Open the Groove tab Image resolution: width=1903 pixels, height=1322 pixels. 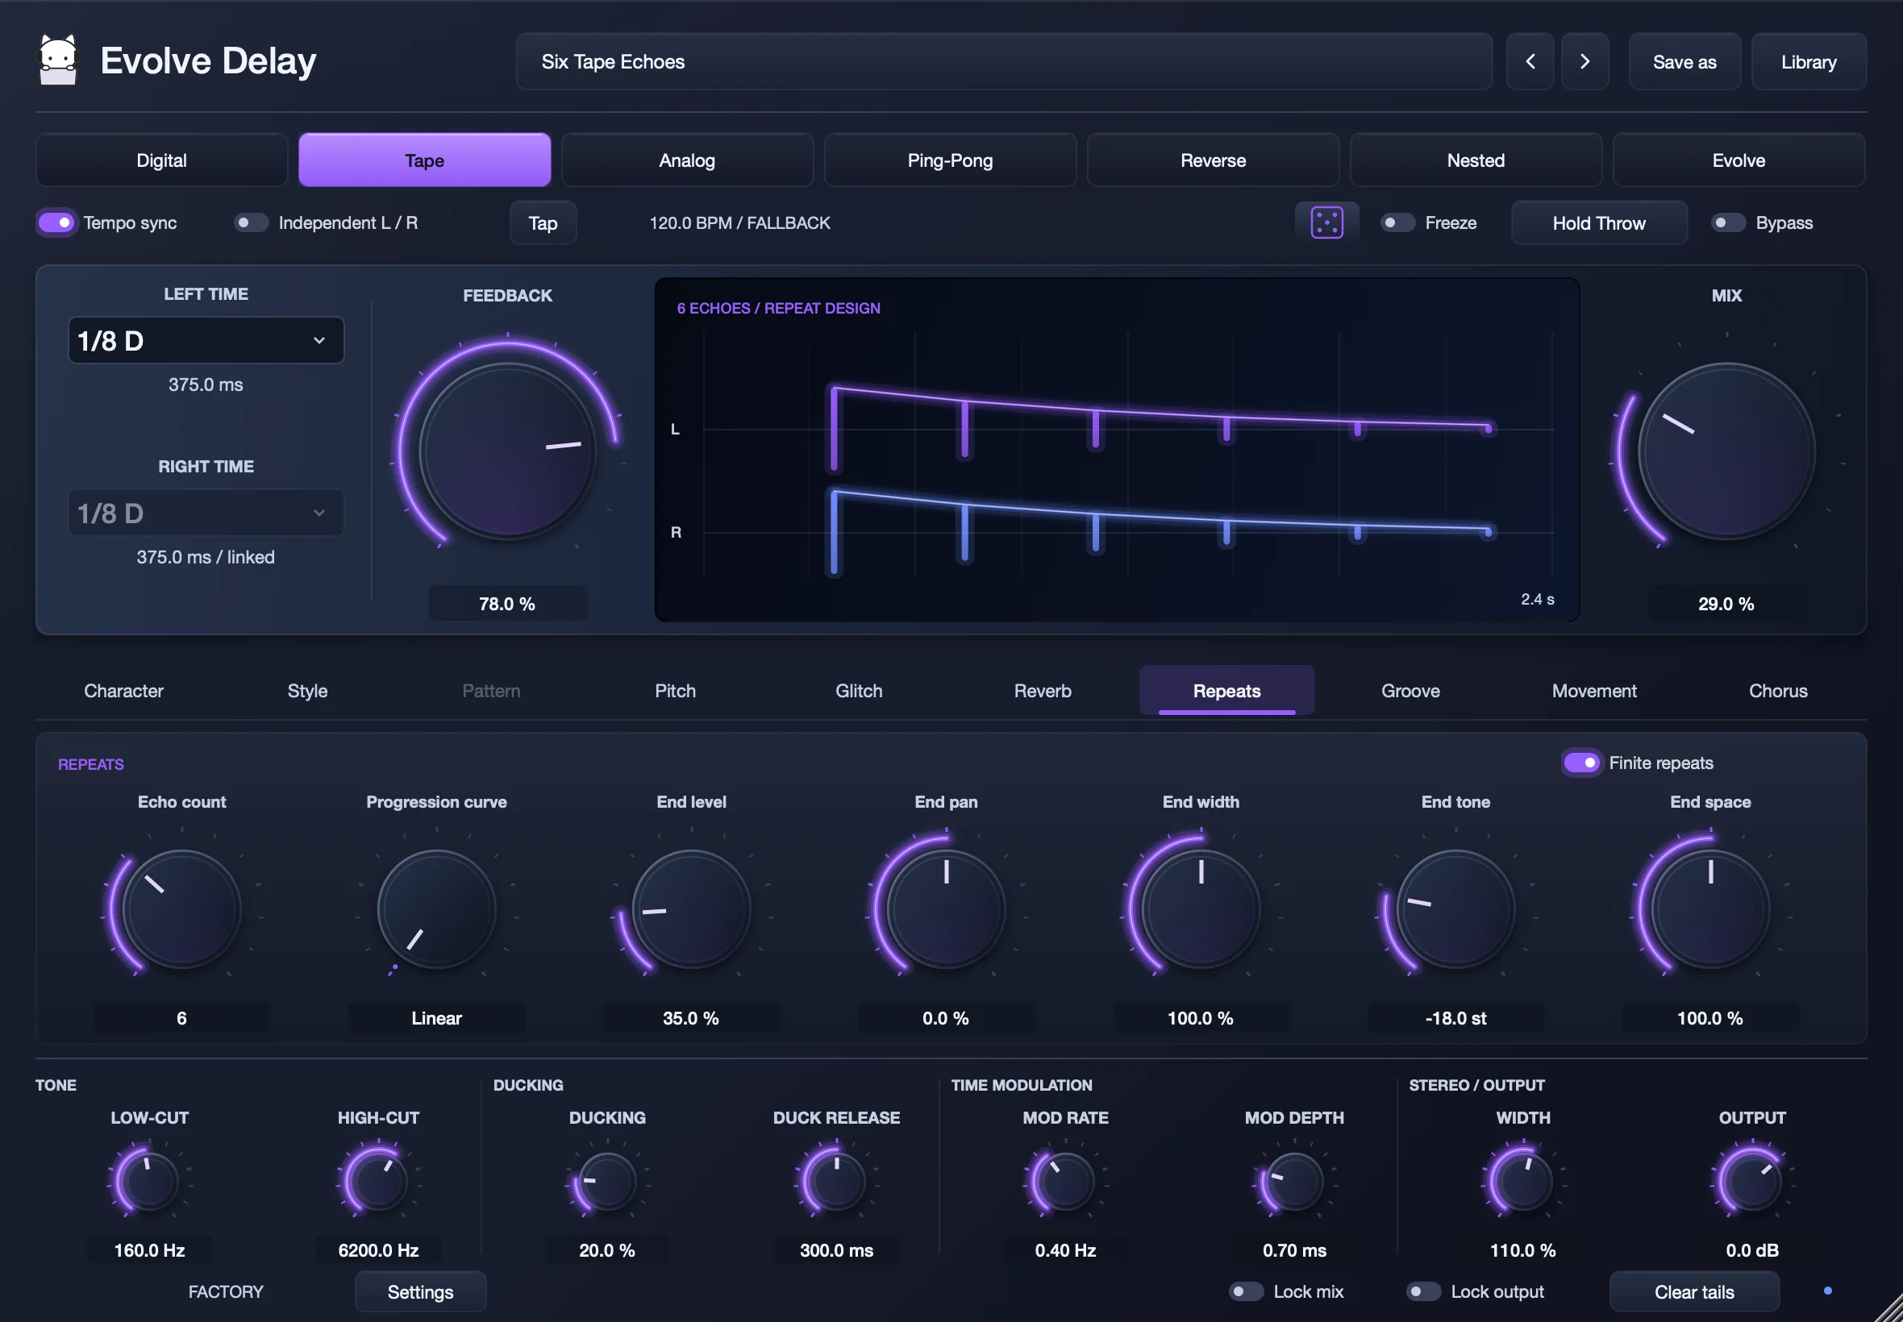(x=1410, y=691)
